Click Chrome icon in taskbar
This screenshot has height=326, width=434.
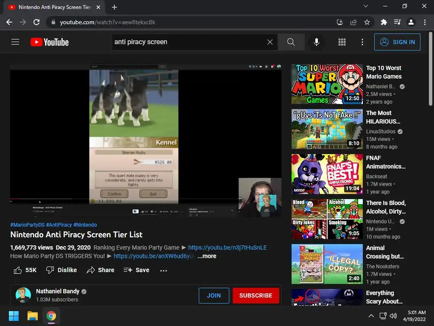point(51,316)
